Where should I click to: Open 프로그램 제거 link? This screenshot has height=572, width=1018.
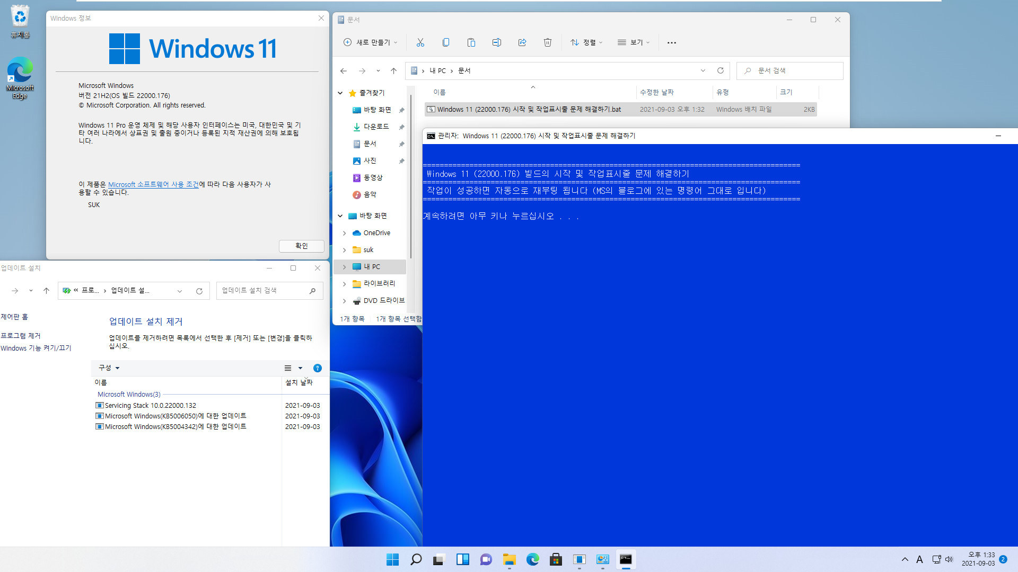pos(21,336)
